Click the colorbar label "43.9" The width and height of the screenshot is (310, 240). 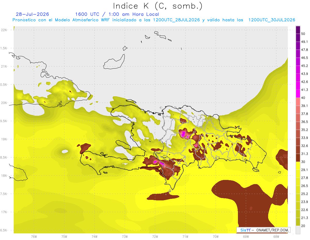305,74
